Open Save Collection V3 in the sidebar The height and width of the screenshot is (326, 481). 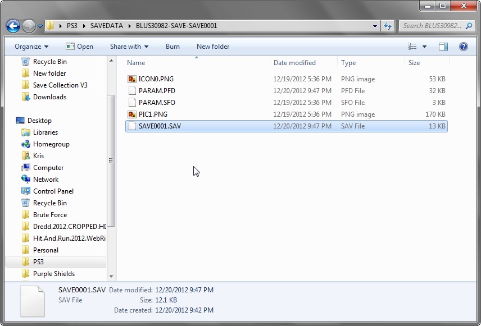coord(60,85)
